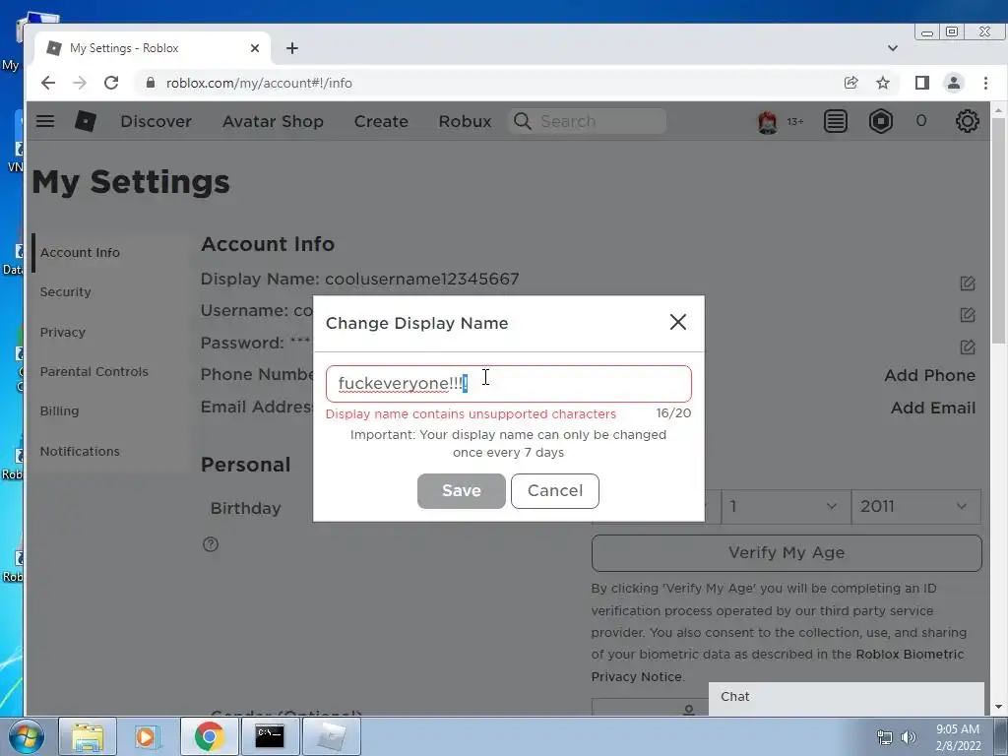The image size is (1008, 756).
Task: Open the Create page
Action: tap(381, 121)
